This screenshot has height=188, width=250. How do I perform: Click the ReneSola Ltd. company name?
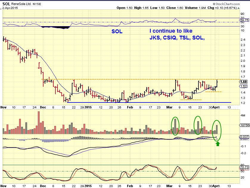(x=21, y=4)
